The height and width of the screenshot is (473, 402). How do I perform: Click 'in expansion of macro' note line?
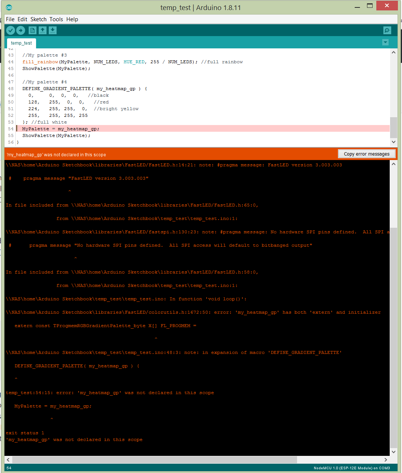click(174, 352)
